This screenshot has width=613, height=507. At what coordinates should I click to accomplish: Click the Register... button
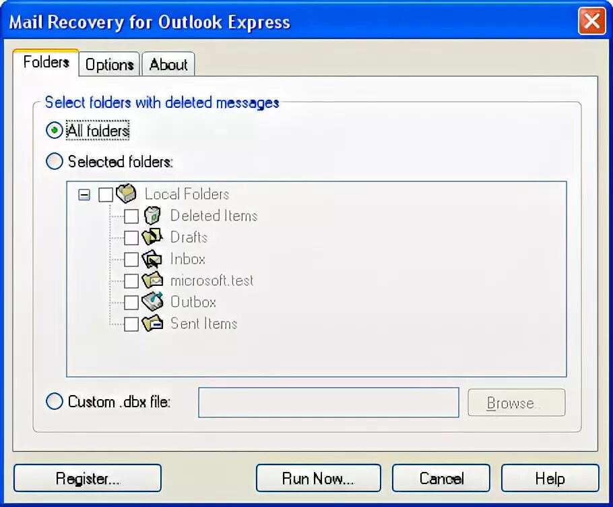[x=88, y=478]
